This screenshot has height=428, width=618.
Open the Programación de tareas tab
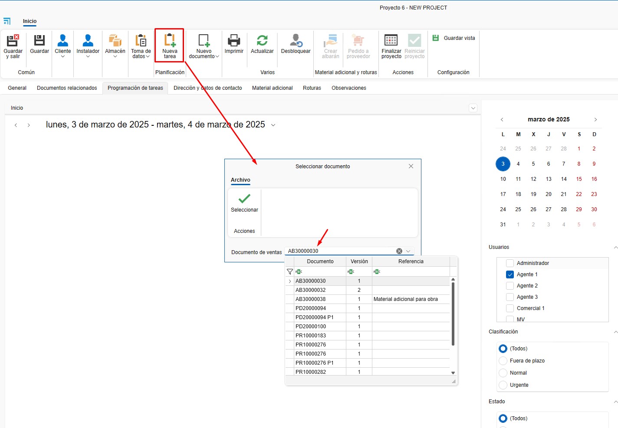pos(135,88)
